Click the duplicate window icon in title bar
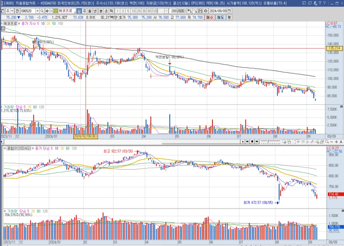344x246 pixels. coord(310,3)
